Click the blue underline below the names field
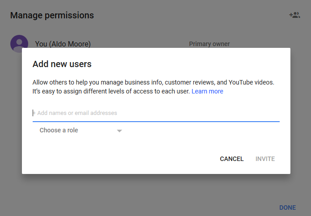The image size is (311, 216). [x=156, y=121]
